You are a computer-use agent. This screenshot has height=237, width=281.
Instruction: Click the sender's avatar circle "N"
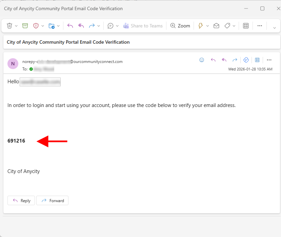click(x=13, y=64)
